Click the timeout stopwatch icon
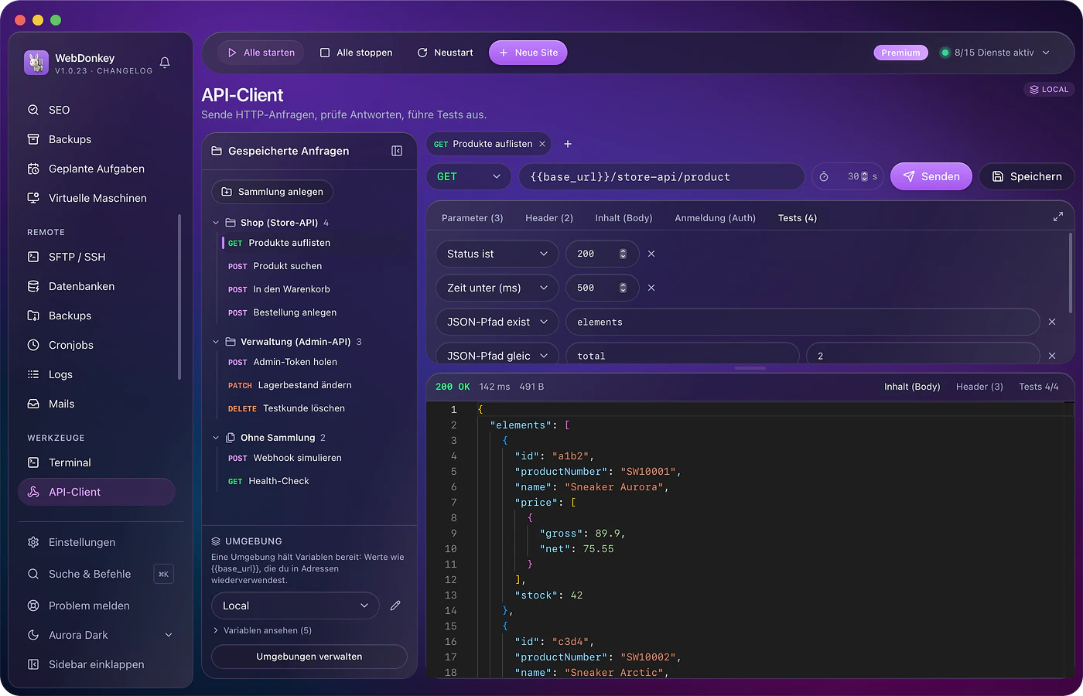Viewport: 1083px width, 696px height. [824, 176]
